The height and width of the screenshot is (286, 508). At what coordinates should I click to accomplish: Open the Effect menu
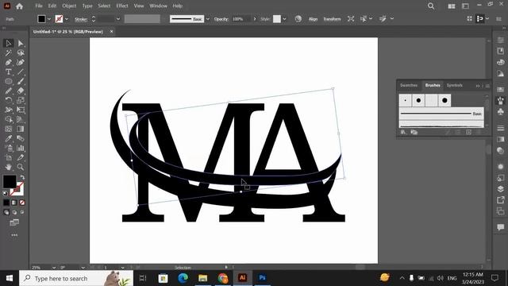122,6
